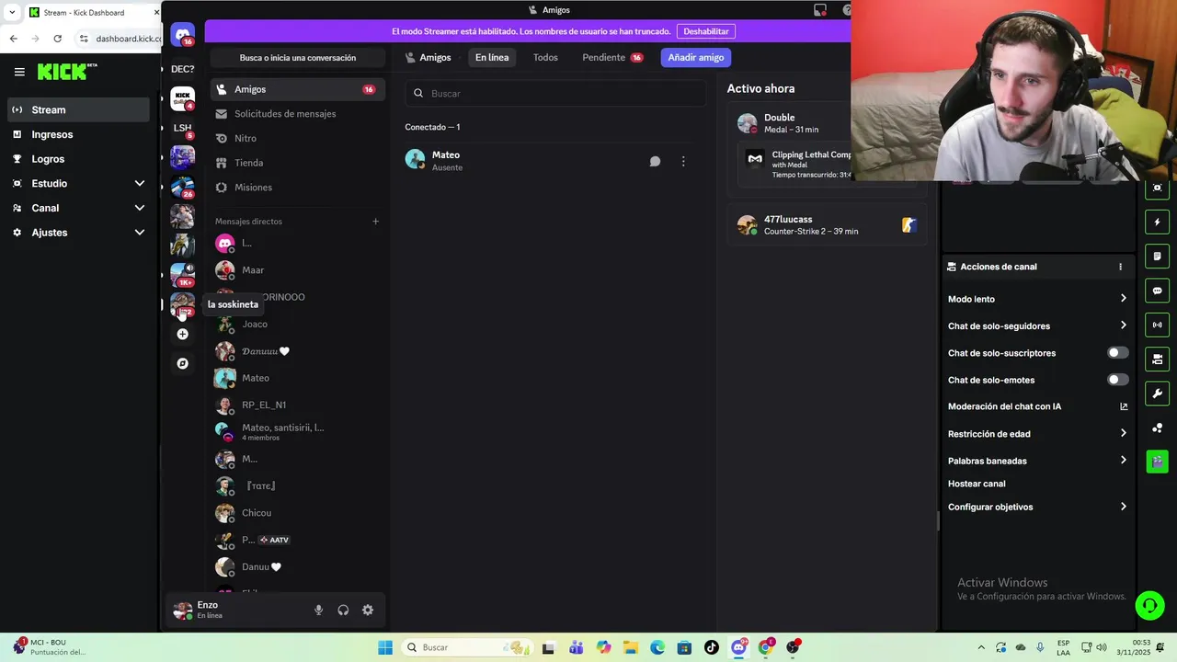
Task: Open Misiones in Discord
Action: [297, 188]
